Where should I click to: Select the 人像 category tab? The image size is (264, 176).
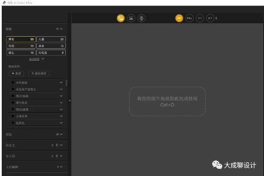pyautogui.click(x=51, y=39)
